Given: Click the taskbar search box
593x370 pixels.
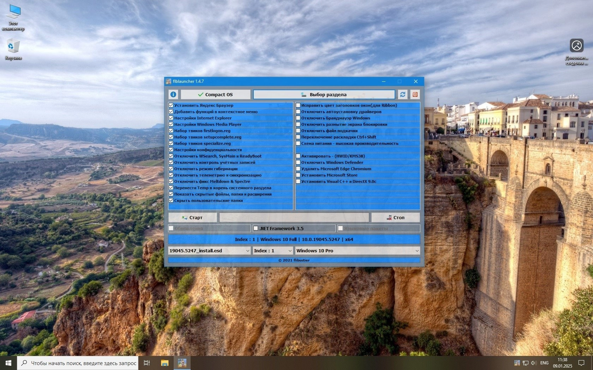Looking at the screenshot, I should (78, 363).
